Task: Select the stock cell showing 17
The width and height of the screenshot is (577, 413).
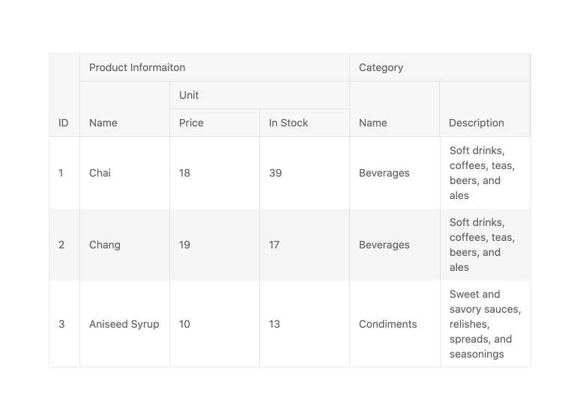Action: click(274, 245)
